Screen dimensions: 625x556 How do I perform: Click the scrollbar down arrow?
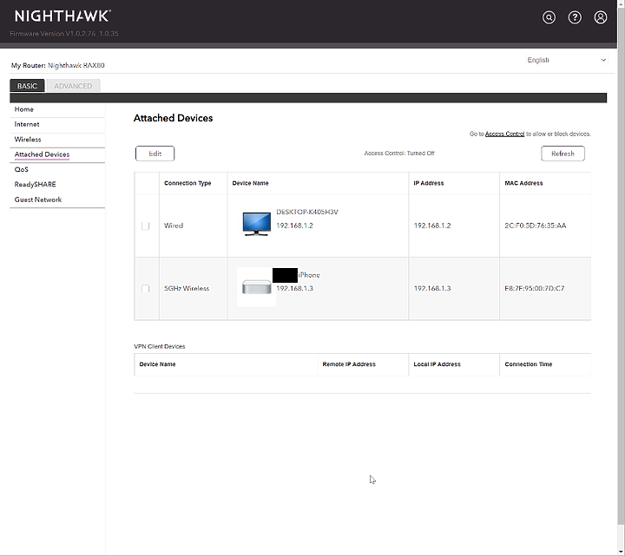point(621,552)
